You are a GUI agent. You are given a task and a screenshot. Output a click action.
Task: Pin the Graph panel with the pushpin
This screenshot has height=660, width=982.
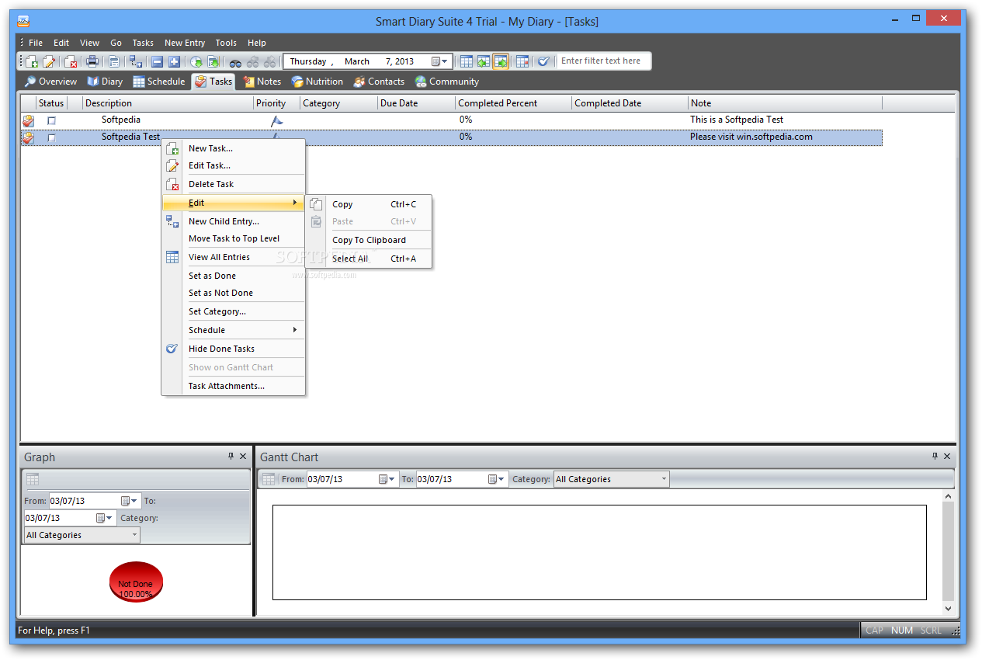pos(231,457)
